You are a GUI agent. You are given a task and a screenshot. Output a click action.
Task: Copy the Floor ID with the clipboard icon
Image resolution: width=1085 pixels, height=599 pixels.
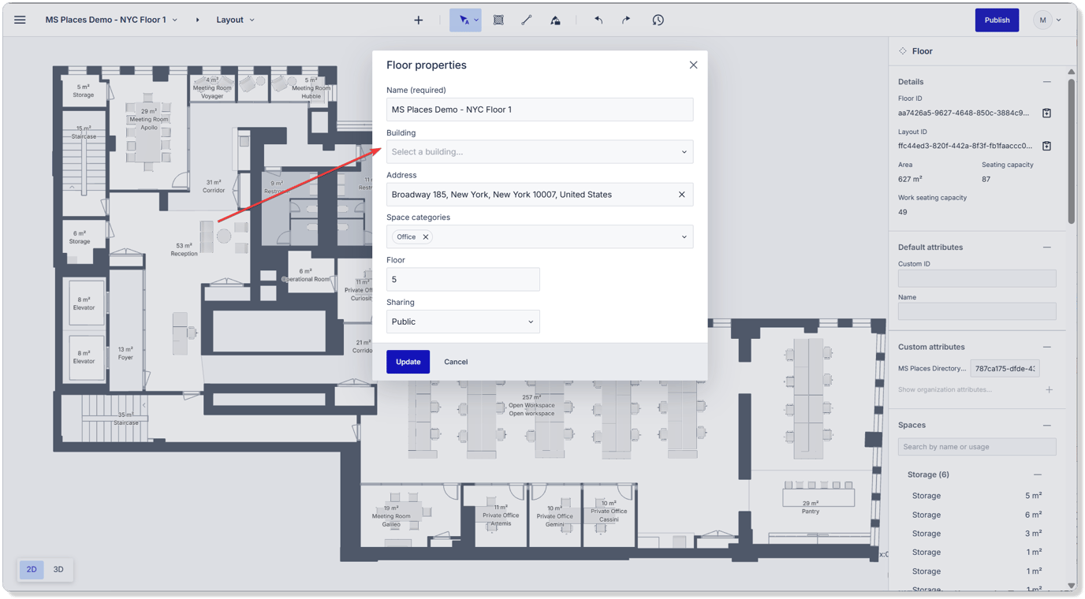[1046, 113]
